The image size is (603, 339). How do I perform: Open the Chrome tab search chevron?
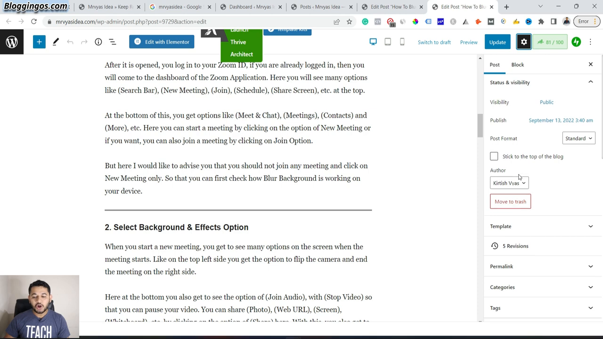tap(540, 7)
